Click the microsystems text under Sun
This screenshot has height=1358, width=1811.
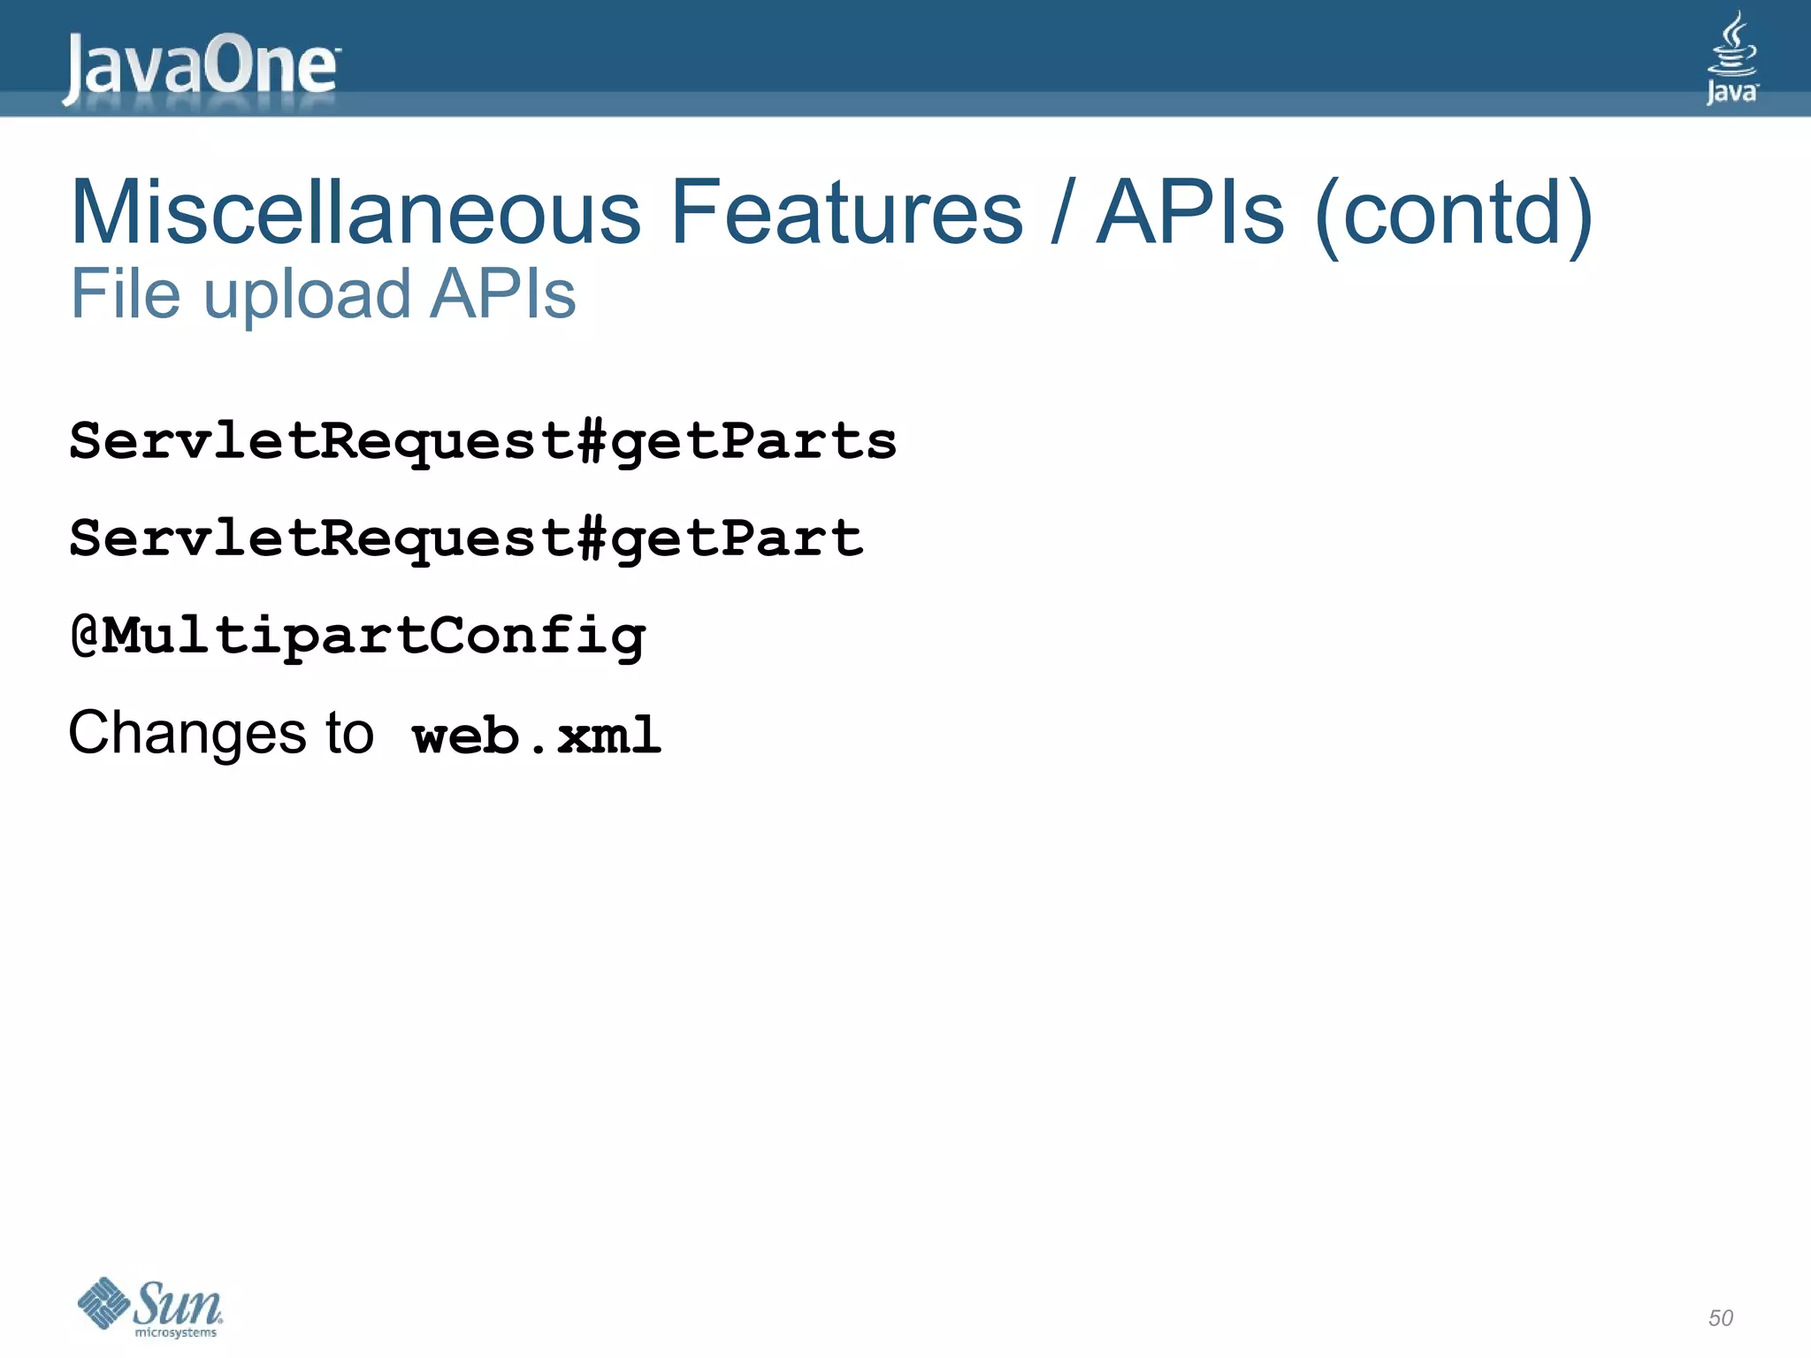(176, 1332)
